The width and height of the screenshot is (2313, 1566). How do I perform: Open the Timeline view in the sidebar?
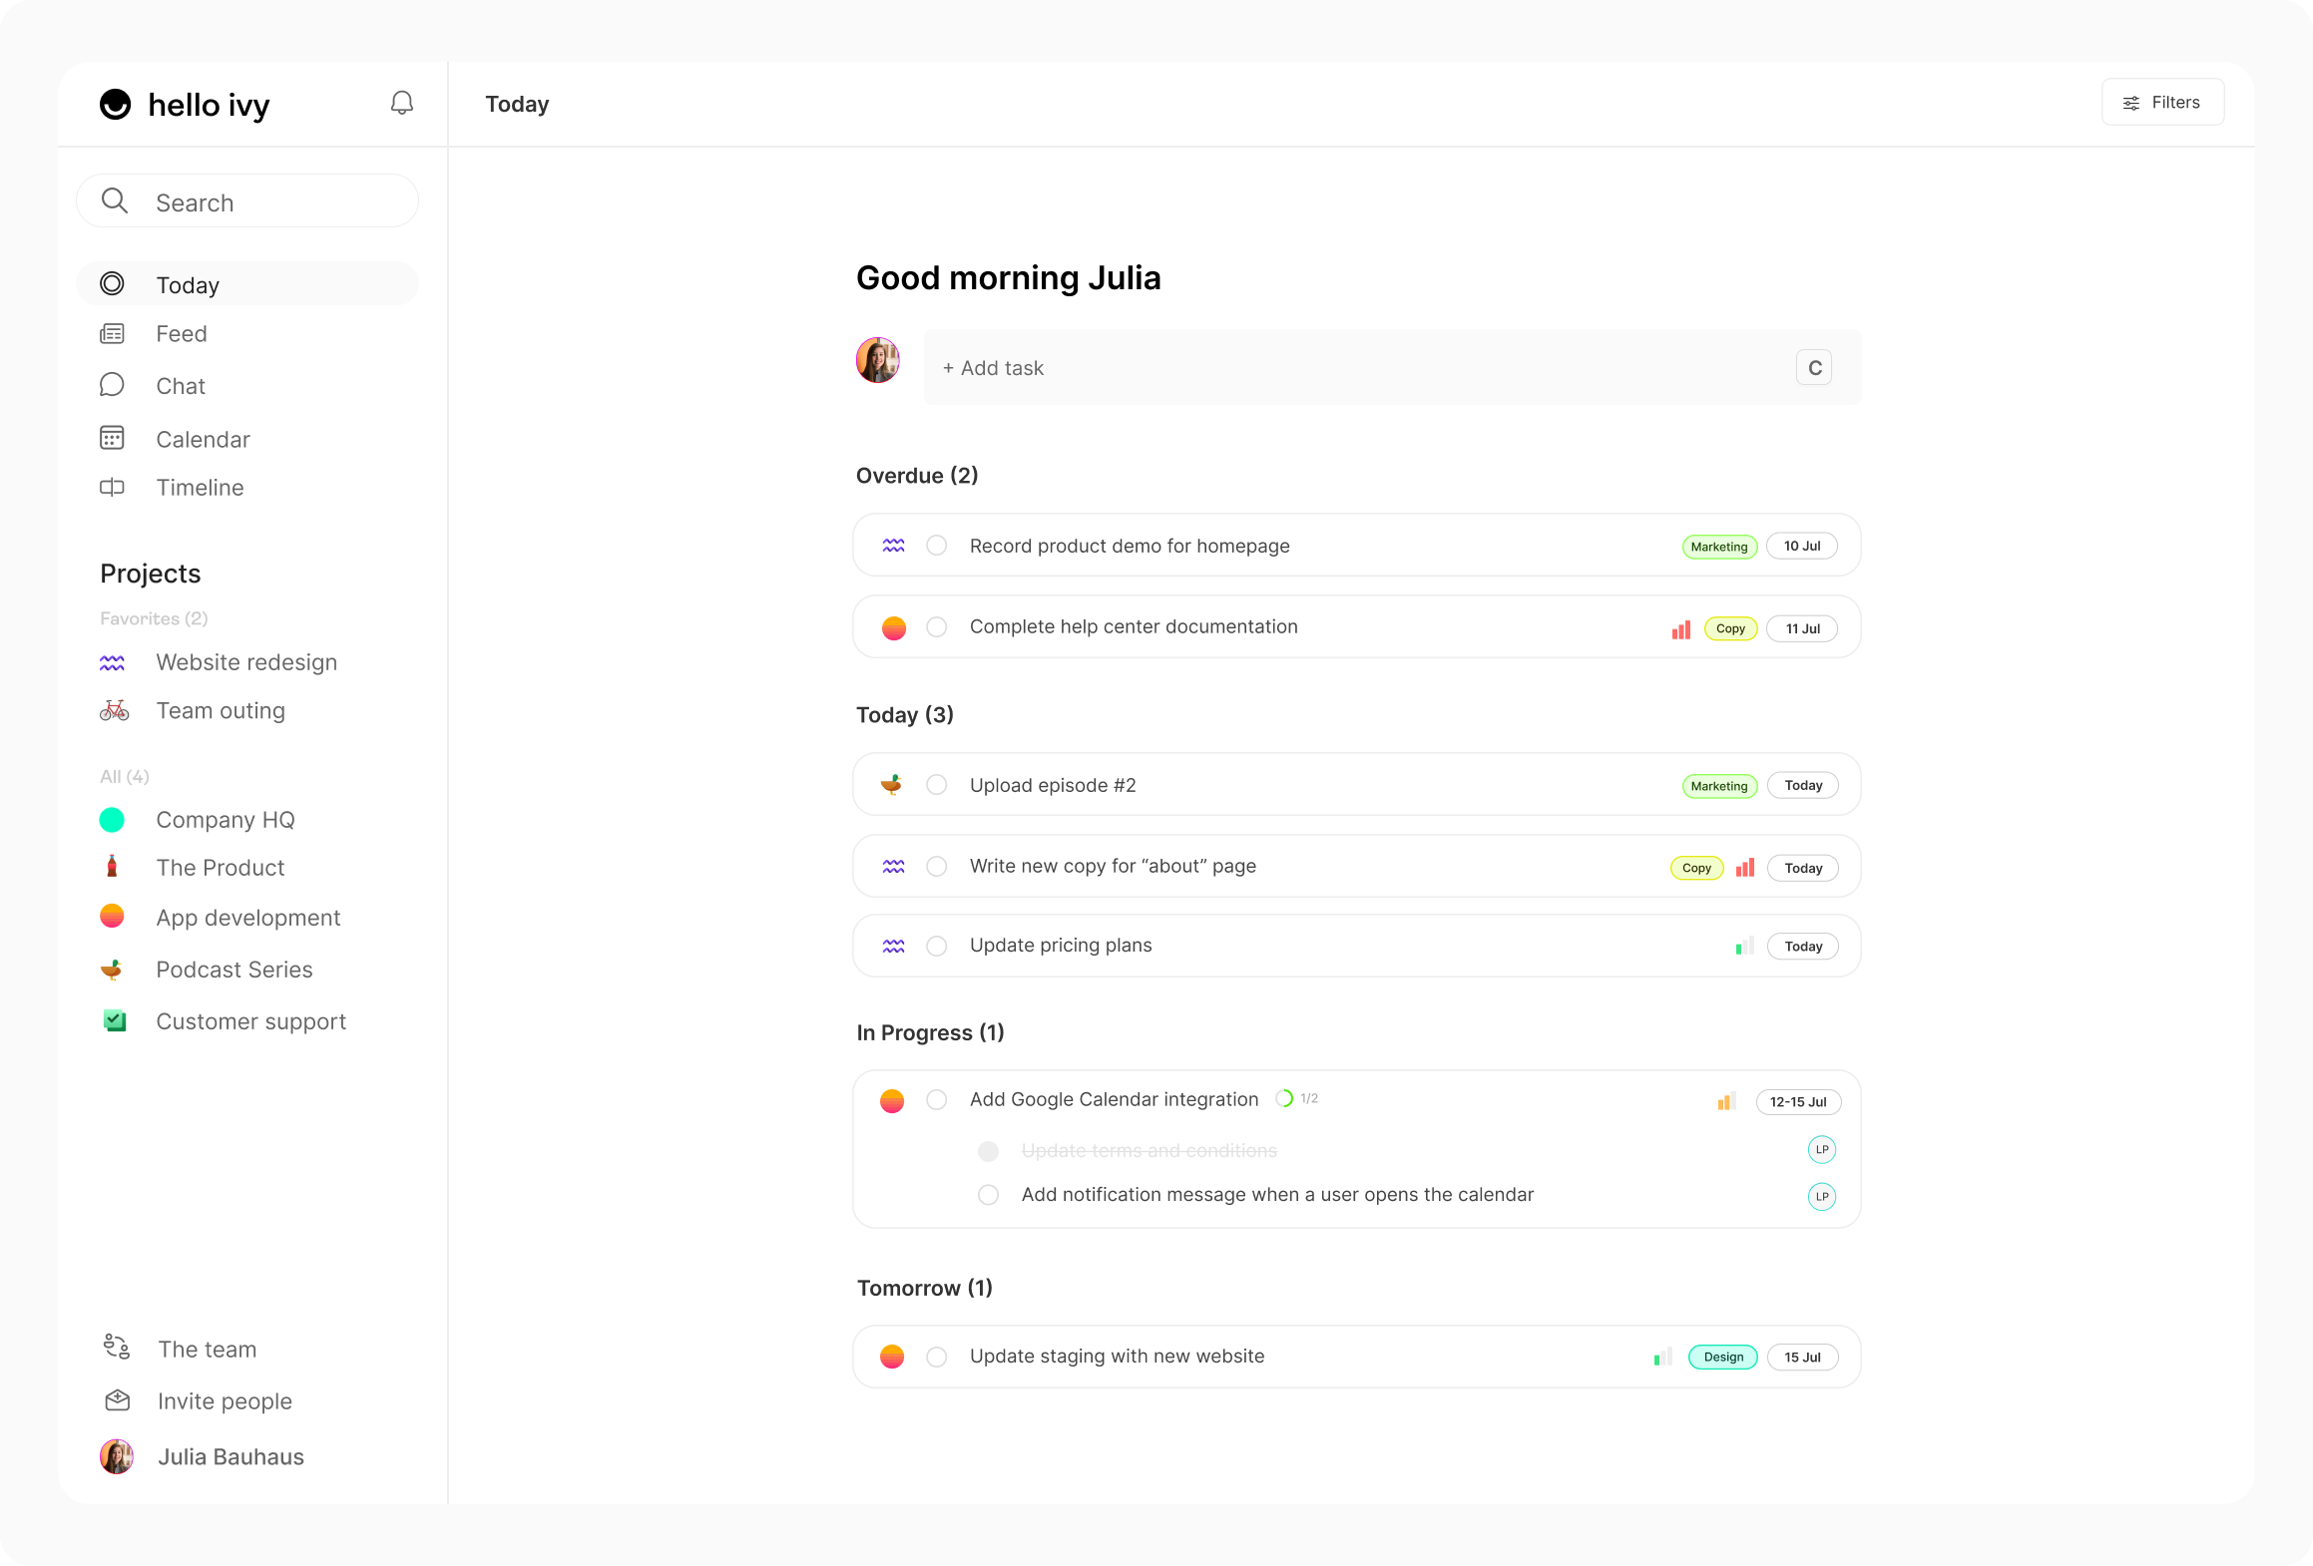pos(200,488)
